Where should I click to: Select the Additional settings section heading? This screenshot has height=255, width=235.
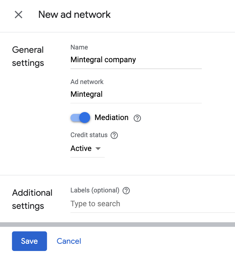pos(32,199)
